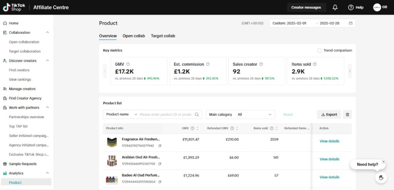Click the Reset link
Screen dimensions: 394x190
(288, 114)
